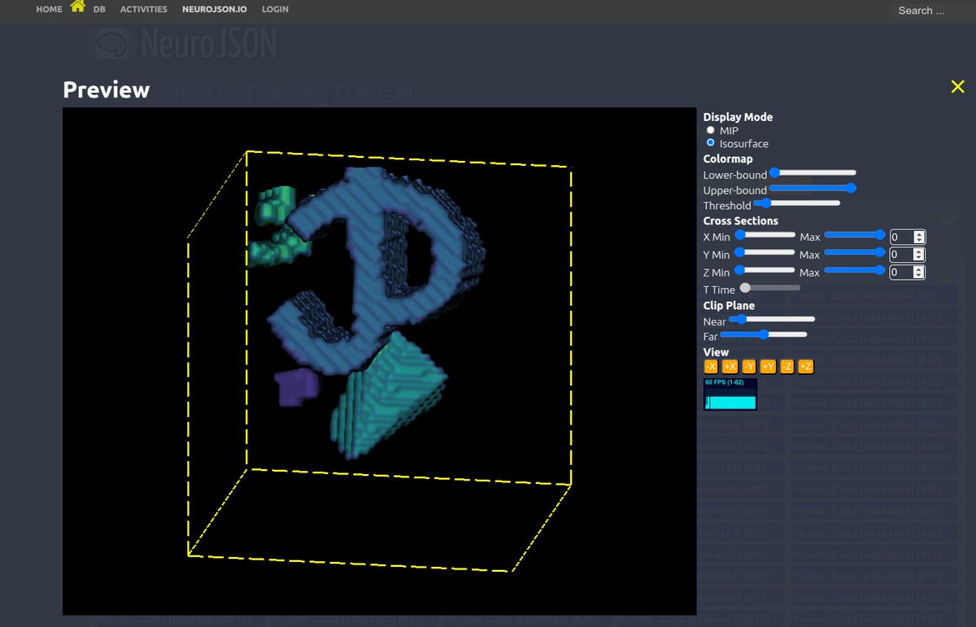Set view to -Z direction
Image resolution: width=976 pixels, height=627 pixels.
[x=787, y=367]
